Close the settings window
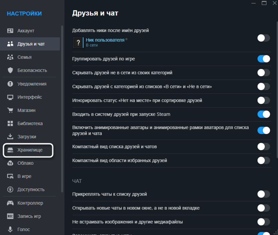The image size is (278, 235). tap(274, 3)
